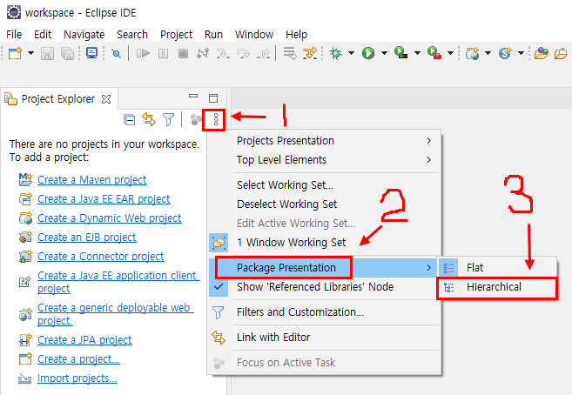Open the New Servlet dropdown arrow
Viewport: 572px width, 395px height.
coord(521,53)
